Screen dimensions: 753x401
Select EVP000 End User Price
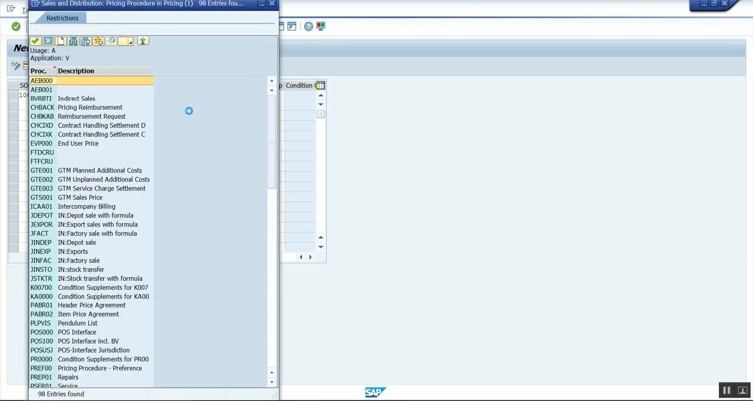point(92,143)
